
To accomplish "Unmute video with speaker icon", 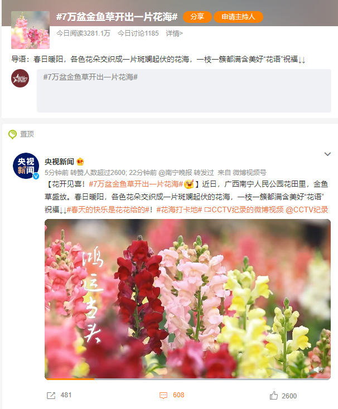I will click(318, 369).
